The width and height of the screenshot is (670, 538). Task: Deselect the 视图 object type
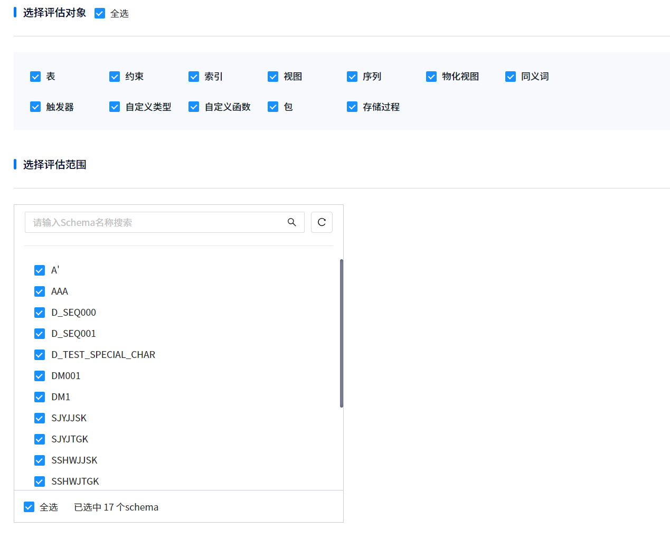pos(273,77)
